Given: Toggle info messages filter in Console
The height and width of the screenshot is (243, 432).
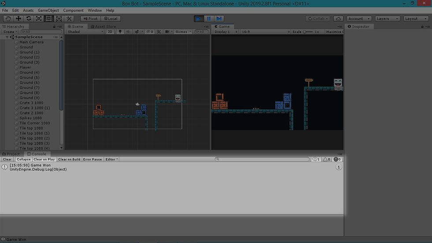Looking at the screenshot, I should coord(317,159).
